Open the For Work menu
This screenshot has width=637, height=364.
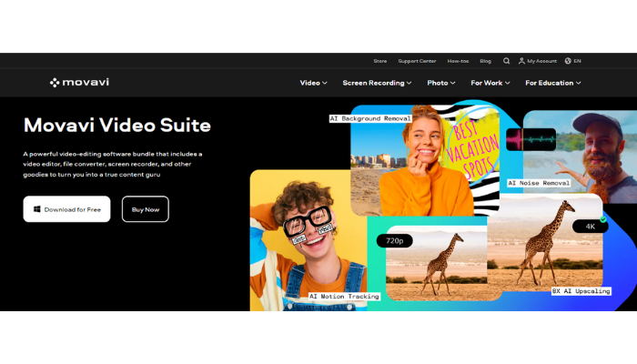pyautogui.click(x=490, y=83)
